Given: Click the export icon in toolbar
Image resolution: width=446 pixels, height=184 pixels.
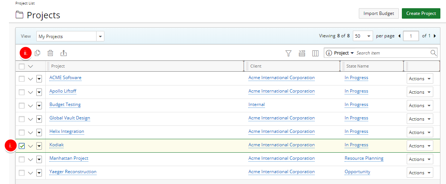Looking at the screenshot, I should 64,53.
